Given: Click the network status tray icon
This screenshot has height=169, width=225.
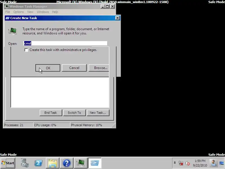Looking at the screenshot, I should [x=181, y=163].
